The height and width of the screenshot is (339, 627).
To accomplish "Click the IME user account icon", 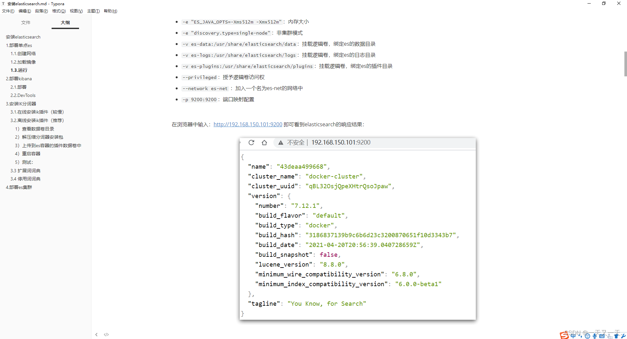I will click(x=609, y=336).
